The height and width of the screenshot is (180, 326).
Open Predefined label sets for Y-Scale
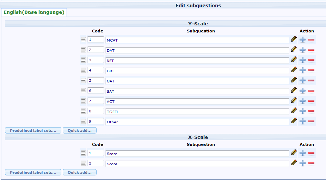click(x=33, y=130)
